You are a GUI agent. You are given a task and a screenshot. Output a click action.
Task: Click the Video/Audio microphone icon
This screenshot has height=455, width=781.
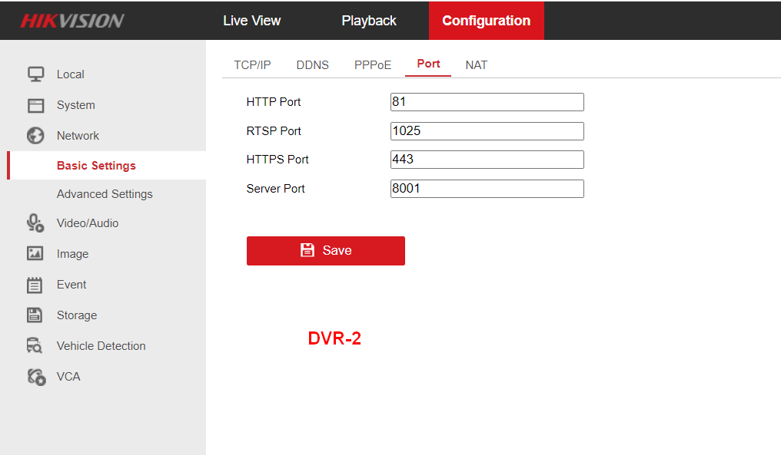tap(35, 223)
